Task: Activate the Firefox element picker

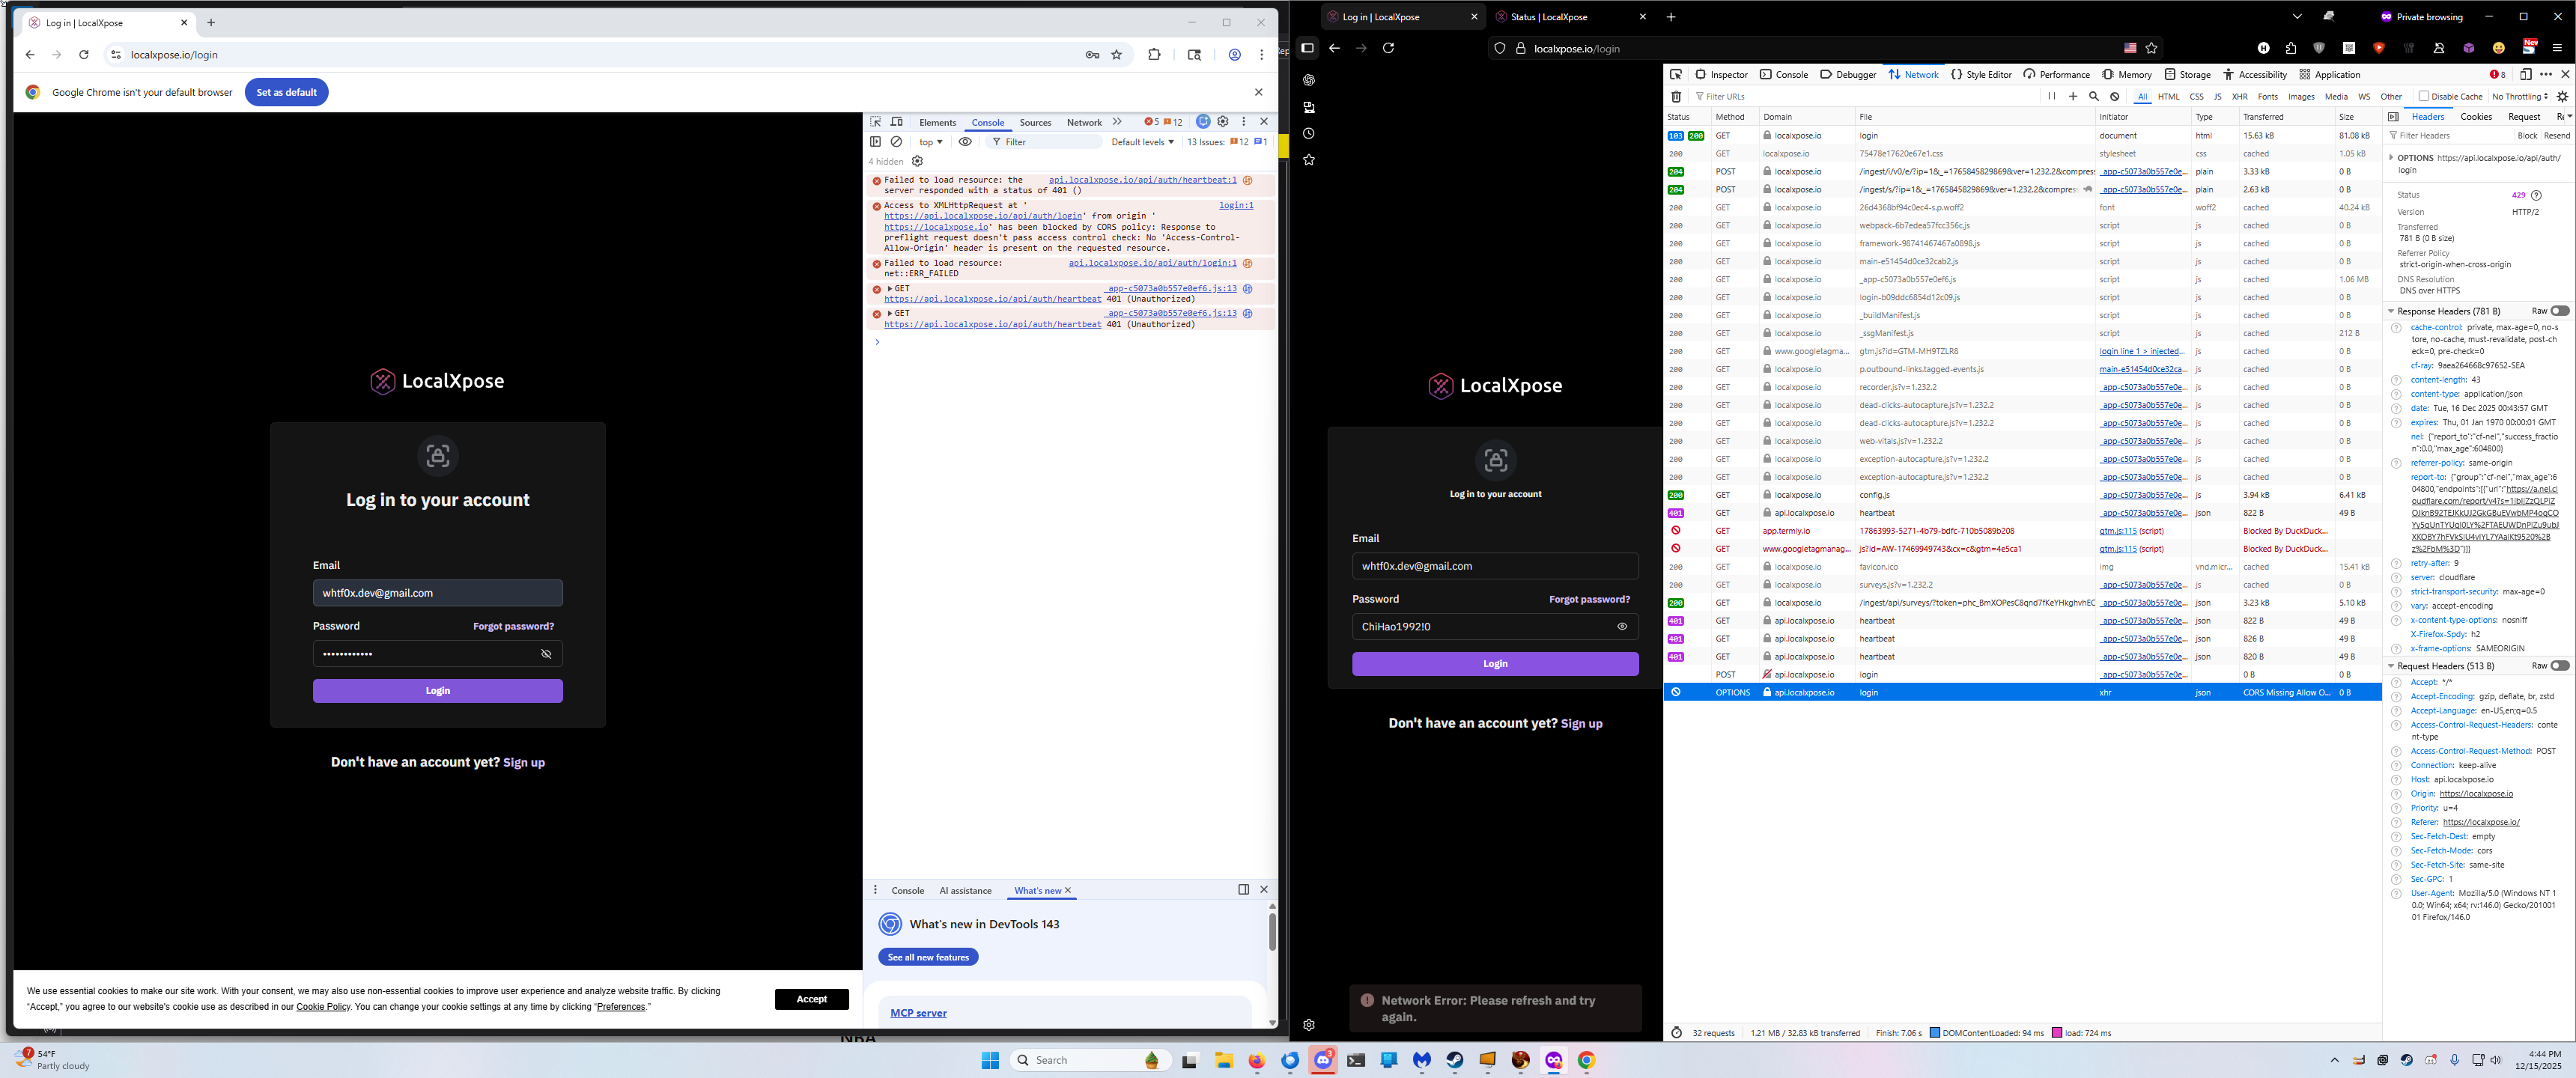Action: pos(1676,74)
